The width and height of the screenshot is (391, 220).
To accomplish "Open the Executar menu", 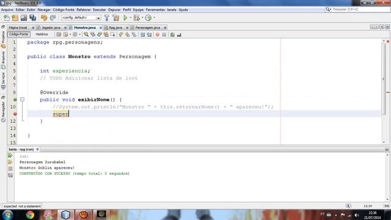I will tap(100, 10).
